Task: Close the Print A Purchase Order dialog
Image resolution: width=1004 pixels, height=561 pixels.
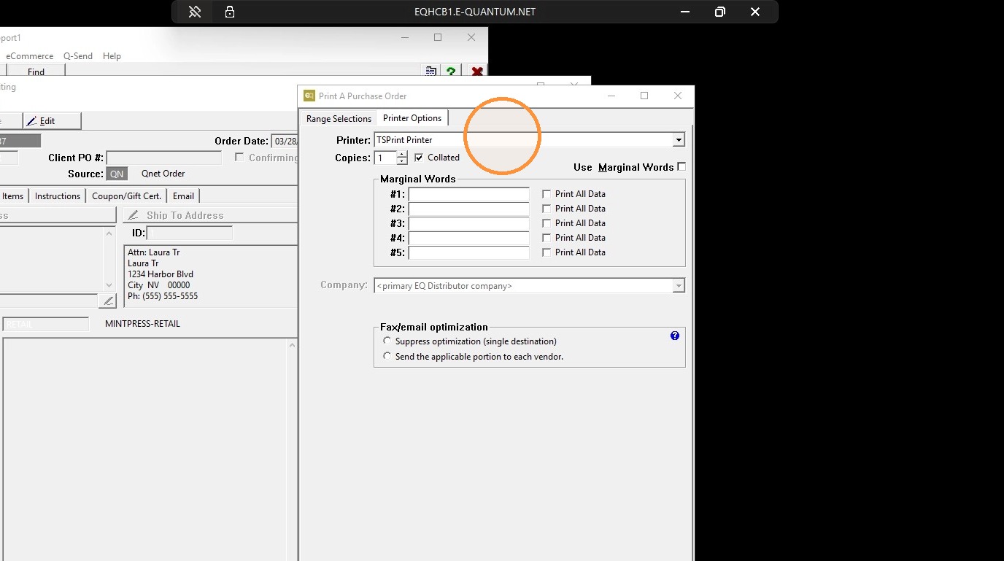Action: [678, 96]
